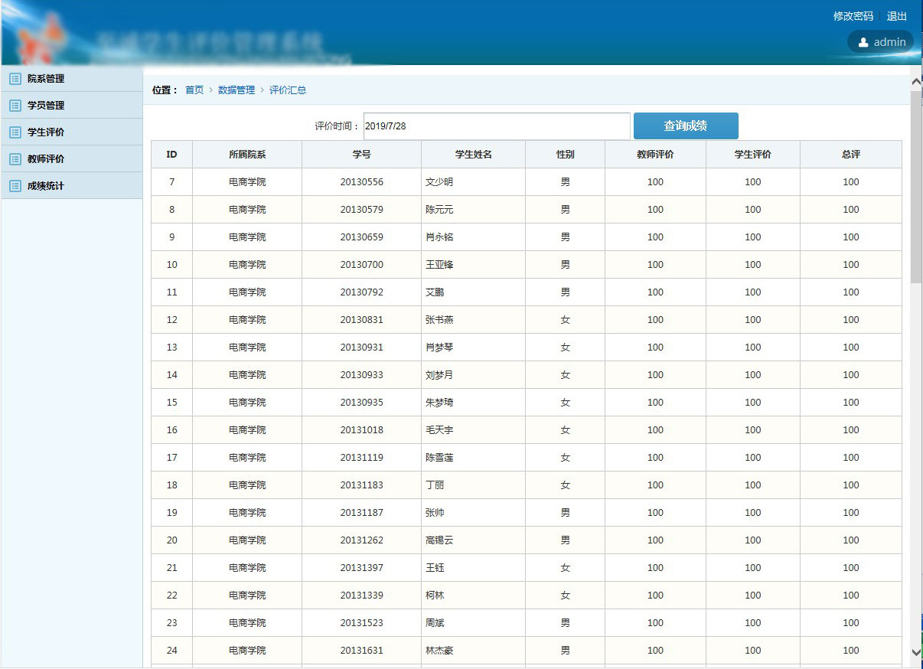
Task: Click the admin user avatar icon
Action: tap(863, 43)
